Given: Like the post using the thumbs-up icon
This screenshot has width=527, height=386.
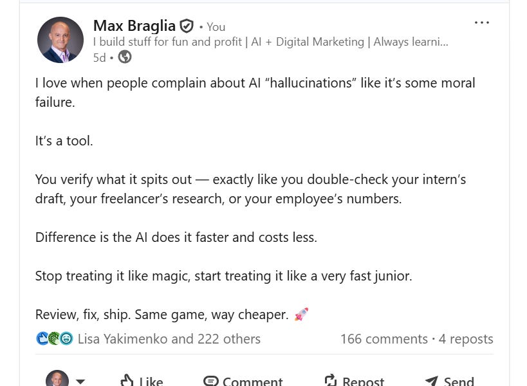Looking at the screenshot, I should (127, 381).
